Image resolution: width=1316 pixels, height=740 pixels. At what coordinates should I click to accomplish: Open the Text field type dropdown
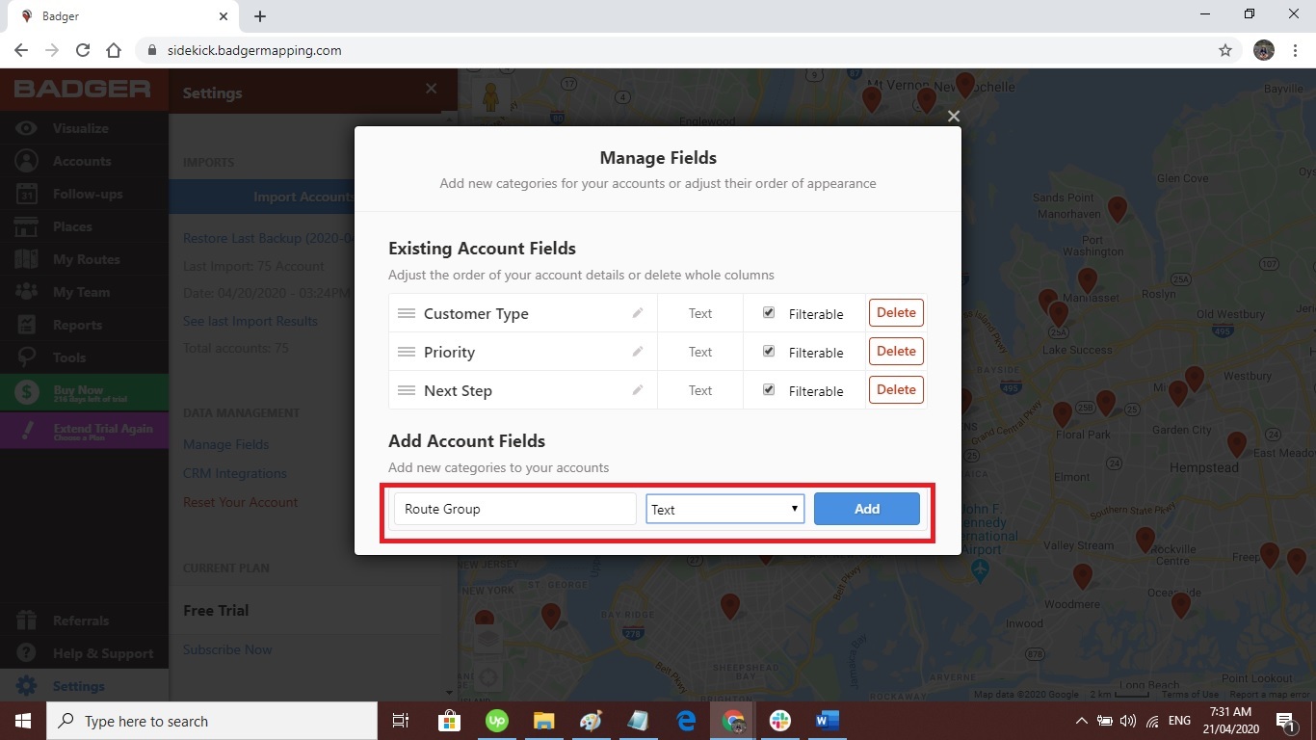724,509
